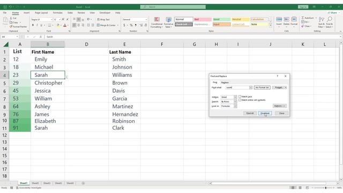
Task: Open Sort & Filter
Action: (321, 23)
